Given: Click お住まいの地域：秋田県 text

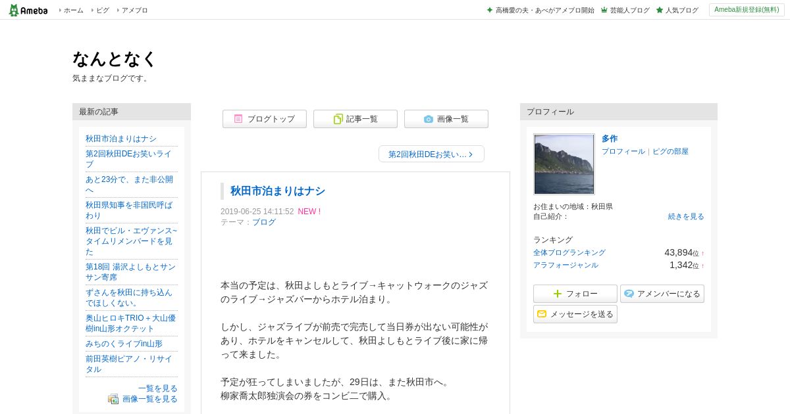Looking at the screenshot, I should point(573,206).
